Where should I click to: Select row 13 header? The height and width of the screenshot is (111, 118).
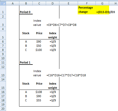(3, 73)
